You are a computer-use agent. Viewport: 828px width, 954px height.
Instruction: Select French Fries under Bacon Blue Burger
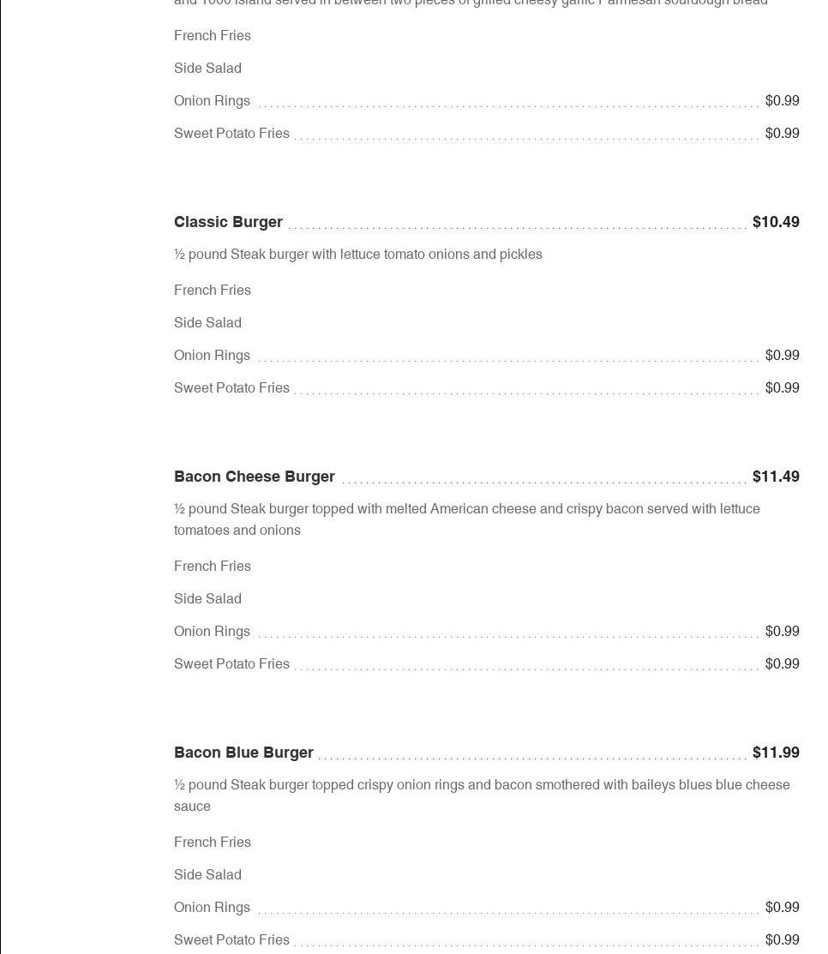pyautogui.click(x=213, y=843)
